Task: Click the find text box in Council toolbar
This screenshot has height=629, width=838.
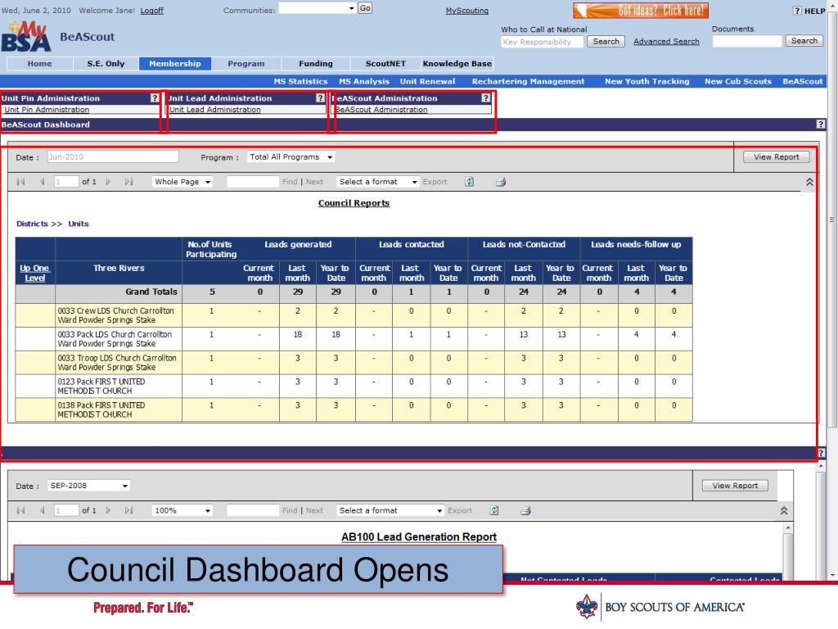Action: click(253, 182)
